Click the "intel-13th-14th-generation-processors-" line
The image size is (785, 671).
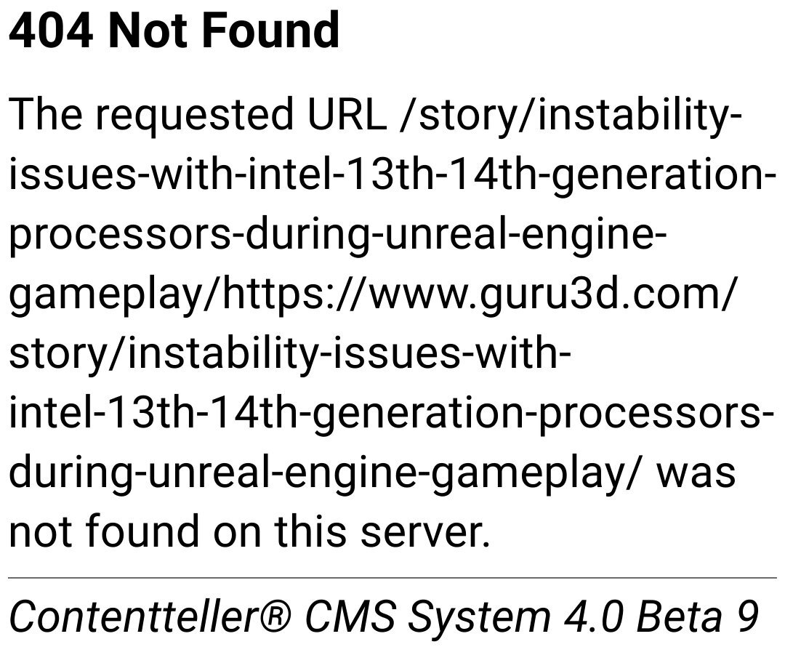392,414
